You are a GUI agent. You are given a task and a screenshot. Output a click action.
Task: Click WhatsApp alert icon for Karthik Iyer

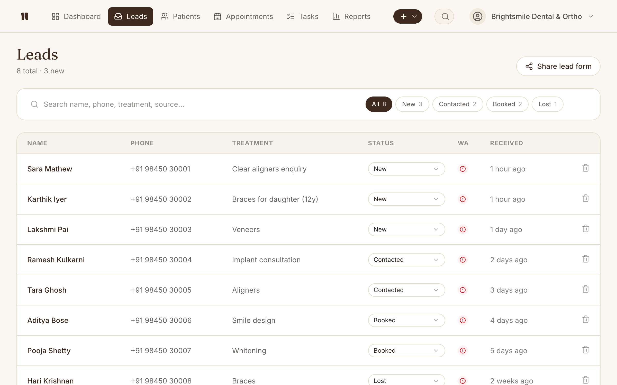(463, 199)
